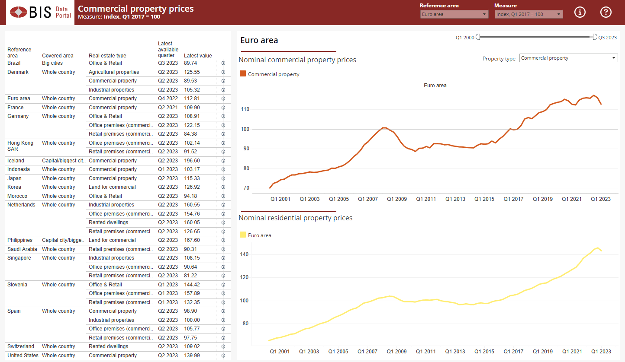Screen dimensions: 625x362
Task: Open the help question mark icon
Action: click(606, 12)
